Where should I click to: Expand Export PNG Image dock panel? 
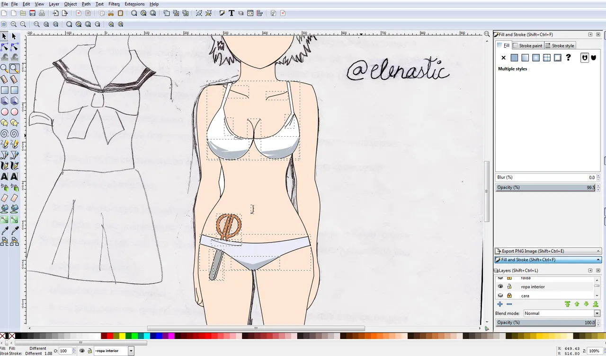(x=548, y=251)
